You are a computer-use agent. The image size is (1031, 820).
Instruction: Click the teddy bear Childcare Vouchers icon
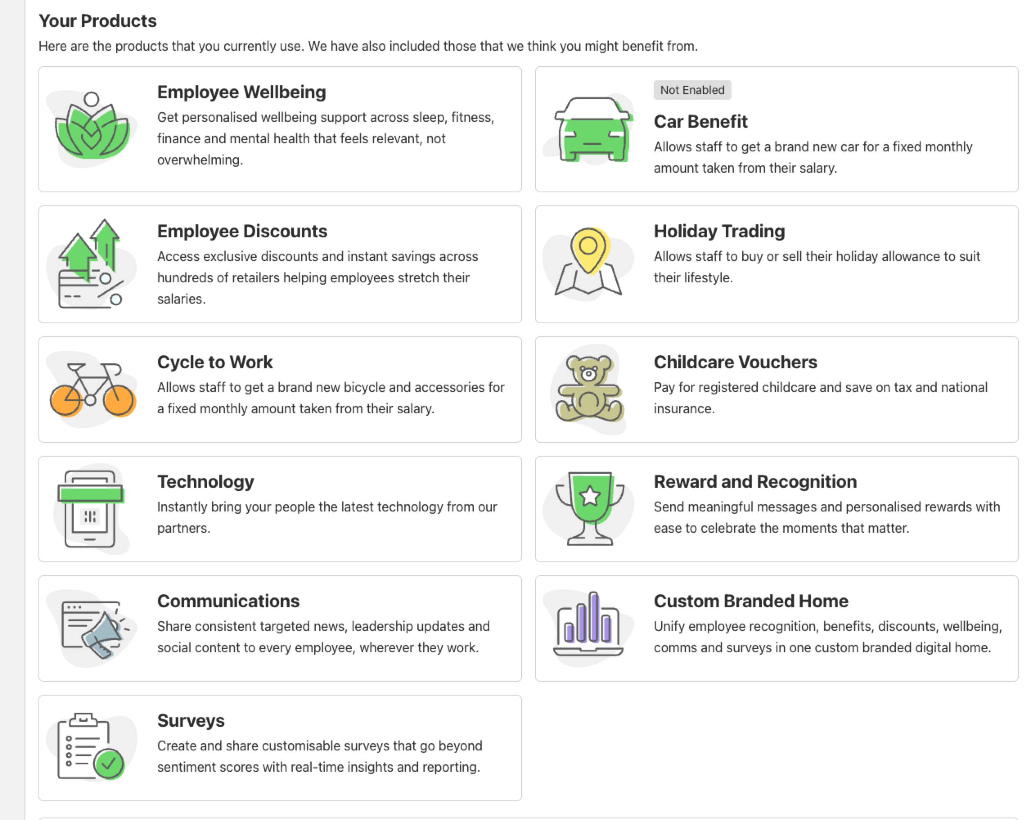[x=590, y=390]
